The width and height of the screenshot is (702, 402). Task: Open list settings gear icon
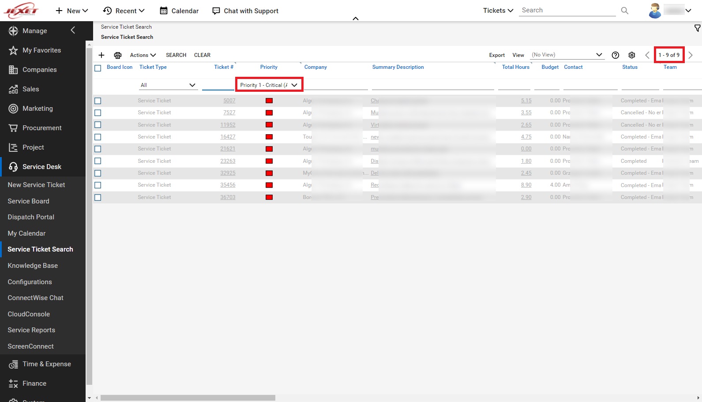pyautogui.click(x=632, y=55)
